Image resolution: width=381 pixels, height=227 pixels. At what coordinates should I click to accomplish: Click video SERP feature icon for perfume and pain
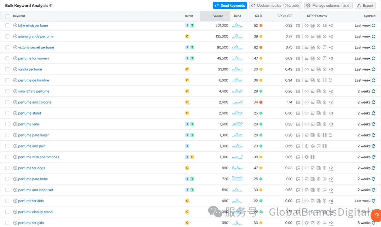coord(307,146)
